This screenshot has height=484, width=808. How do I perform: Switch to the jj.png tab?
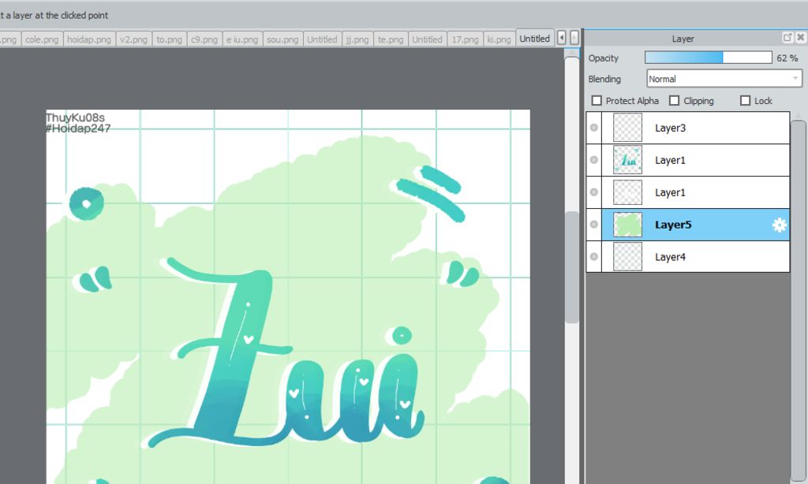[357, 39]
